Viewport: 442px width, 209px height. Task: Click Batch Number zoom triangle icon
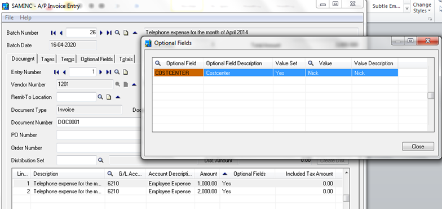135,33
